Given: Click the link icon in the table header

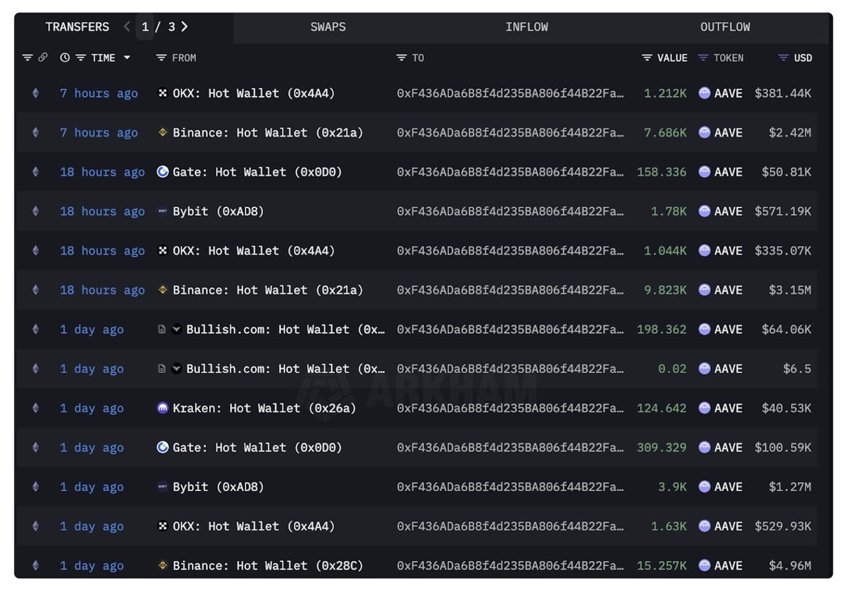Looking at the screenshot, I should (43, 58).
